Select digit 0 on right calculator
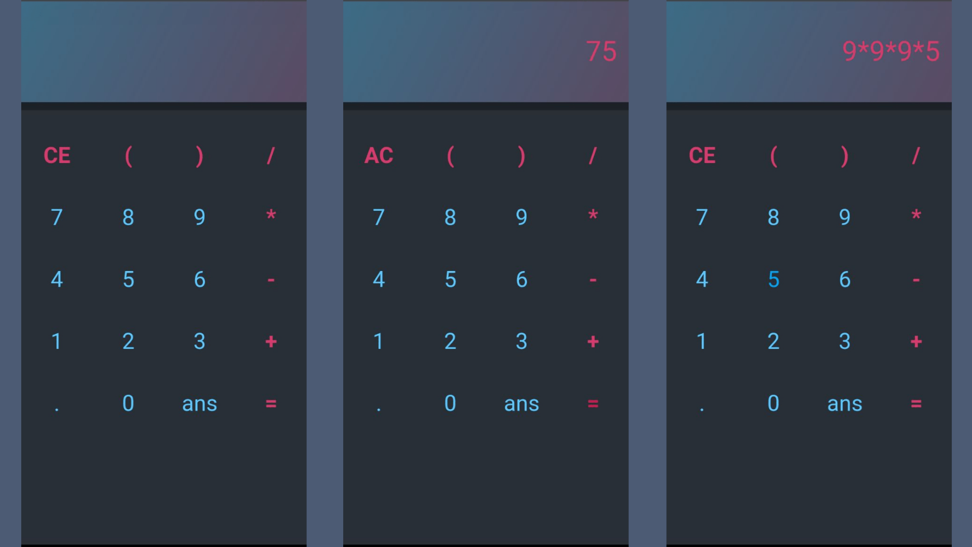The height and width of the screenshot is (547, 972). pos(773,403)
